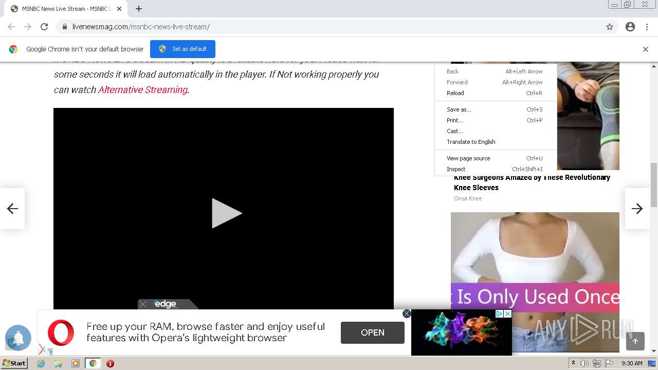Open Knee Surgeons Amazed article link
658x370 pixels.
click(532, 182)
